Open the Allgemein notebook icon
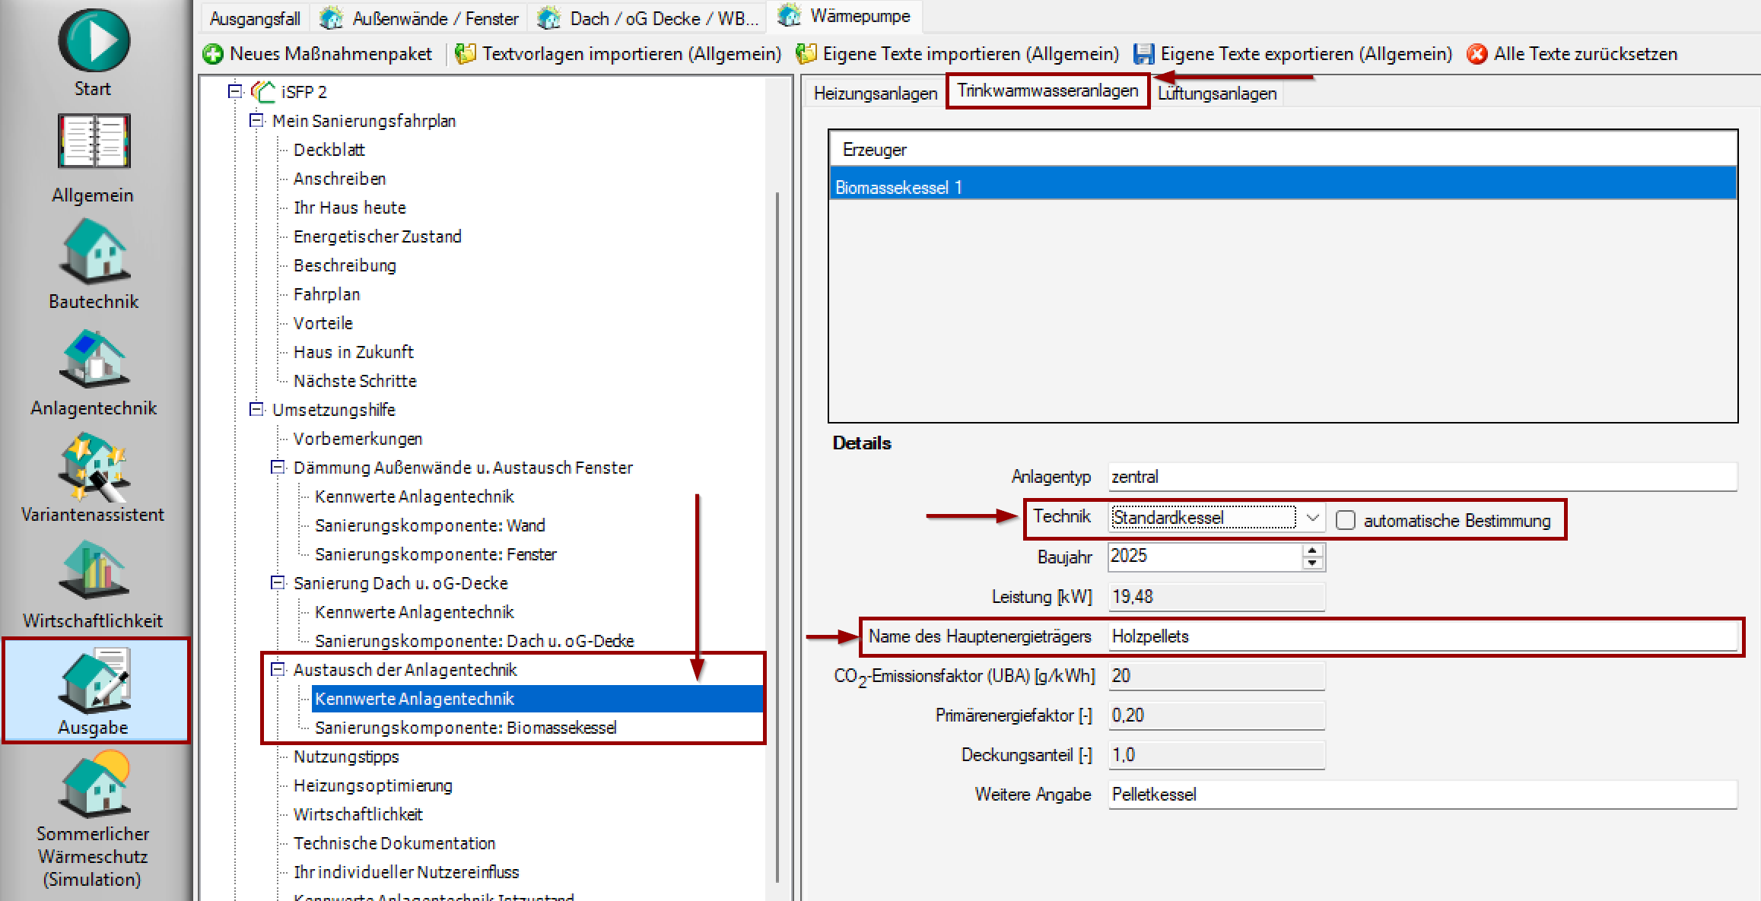1761x901 pixels. [94, 141]
